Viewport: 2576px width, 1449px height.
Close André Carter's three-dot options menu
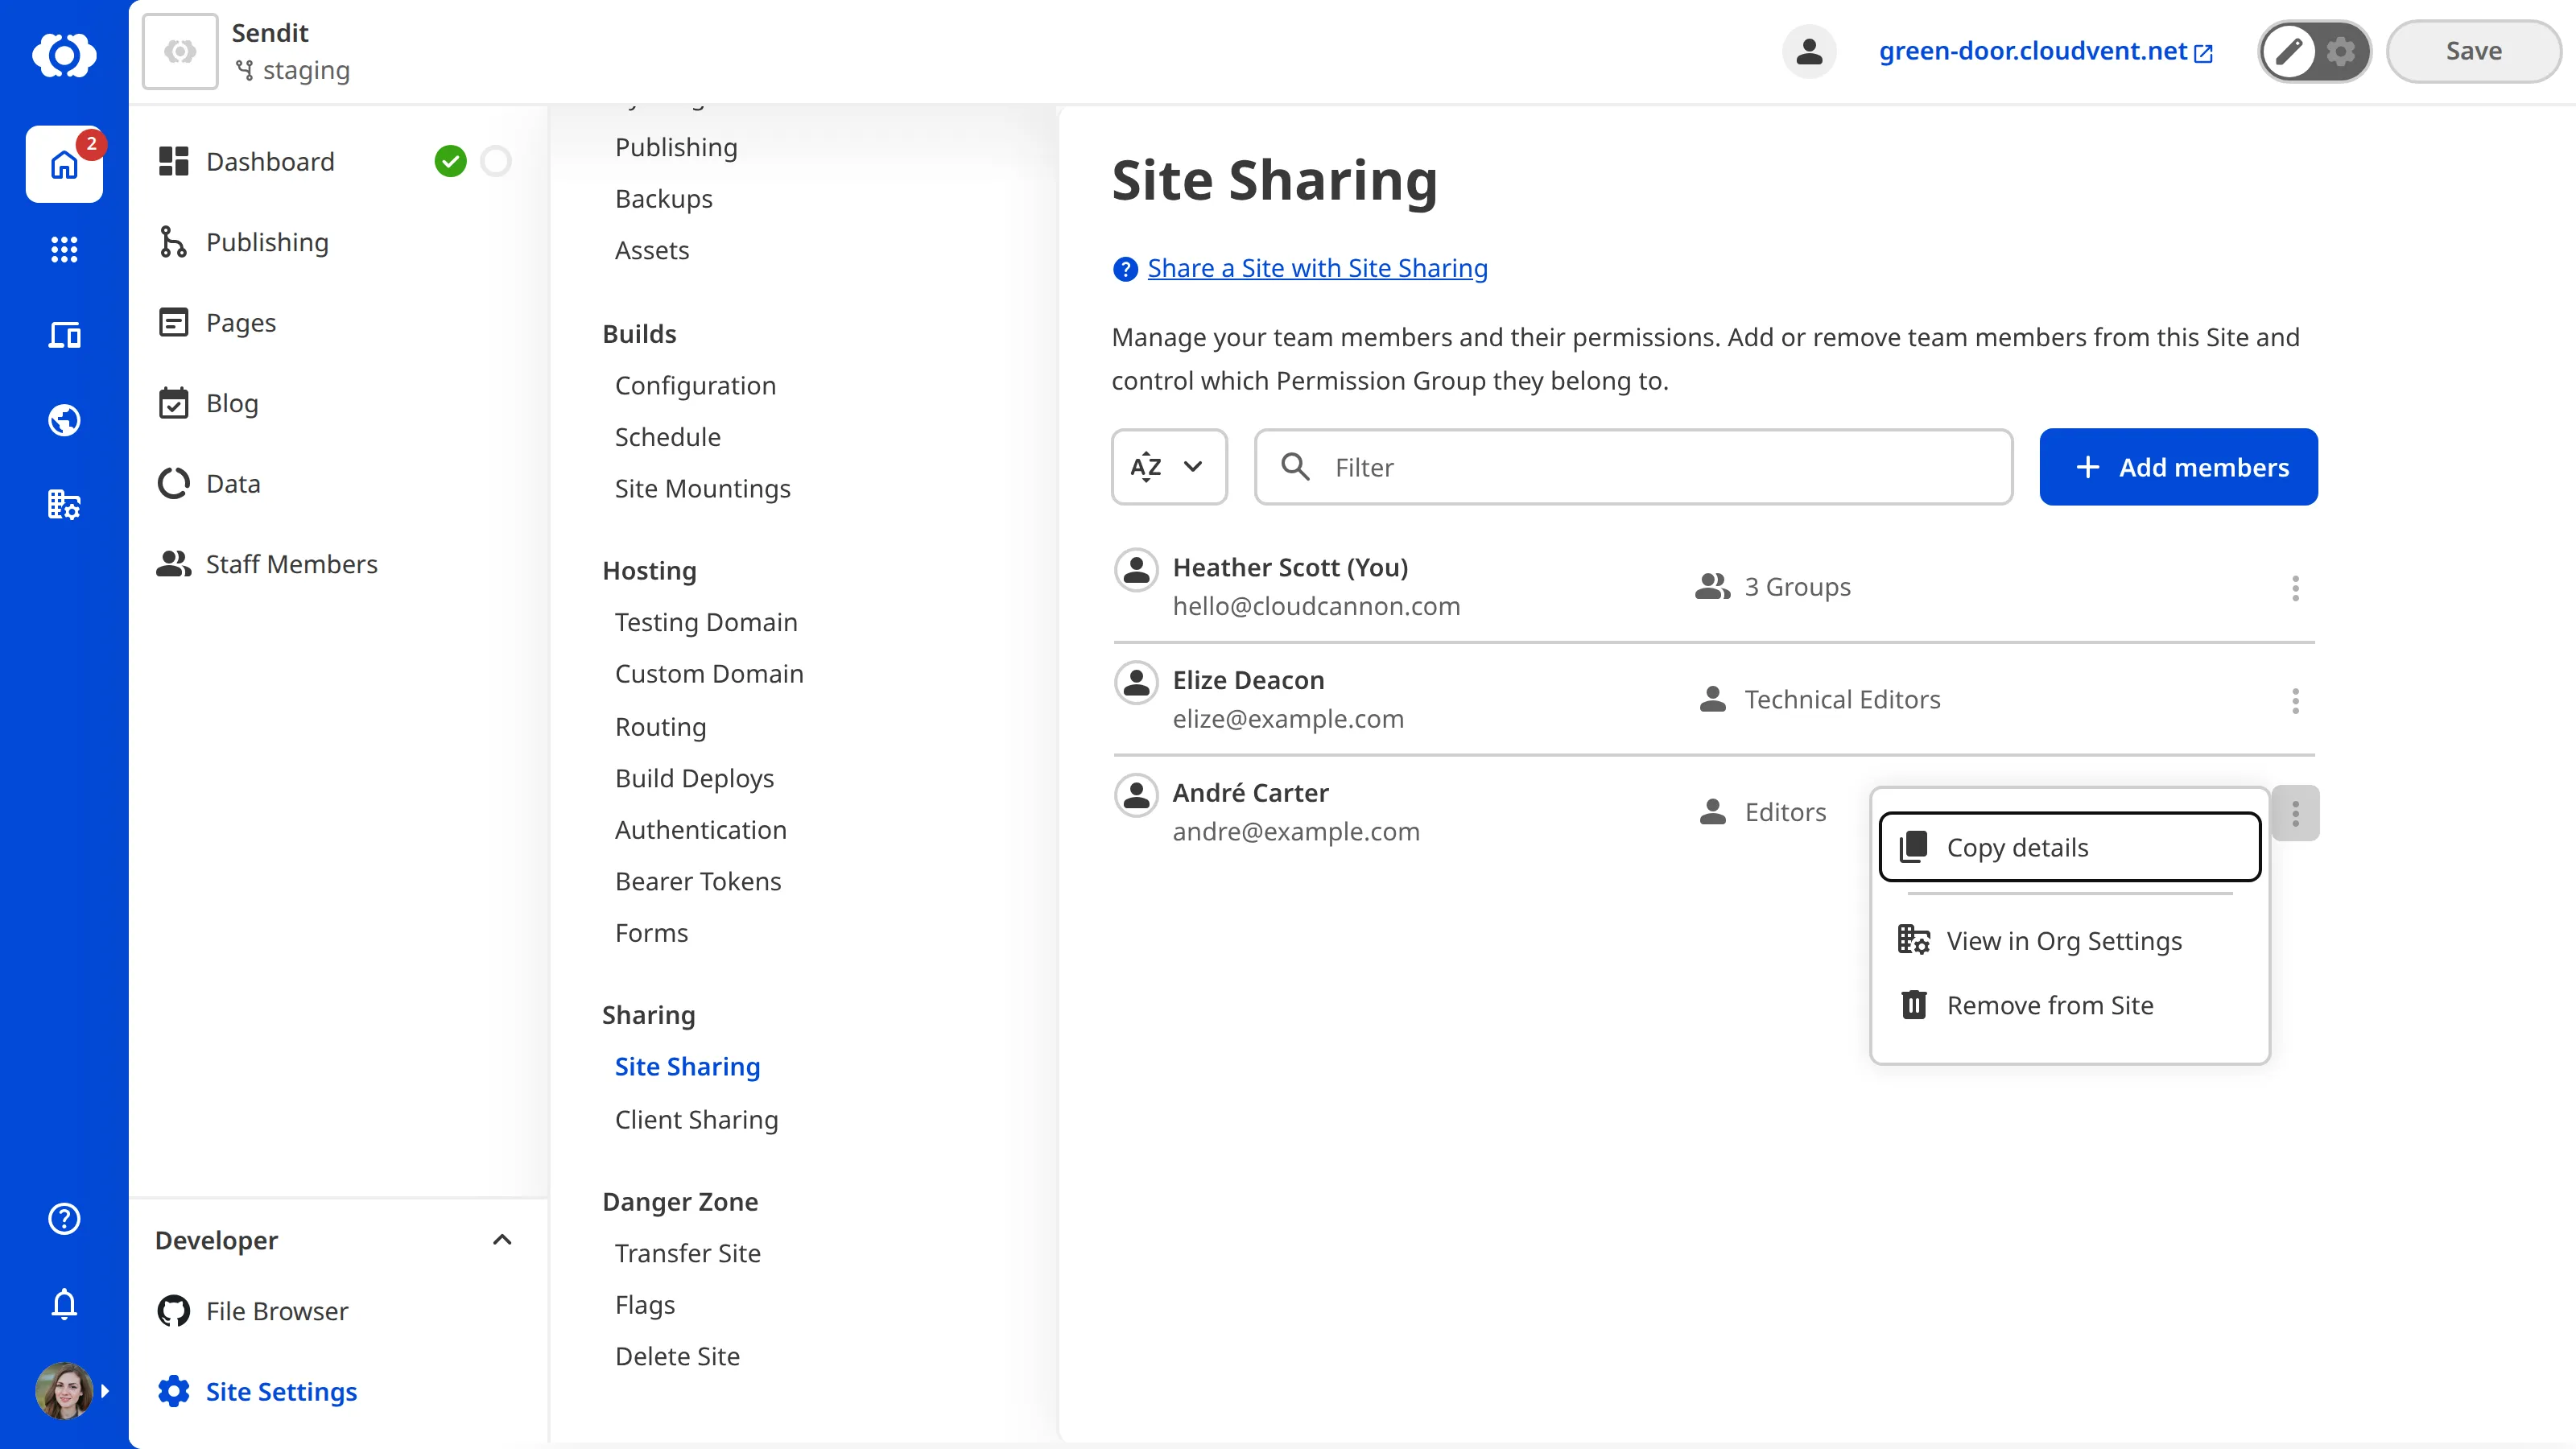click(2295, 813)
